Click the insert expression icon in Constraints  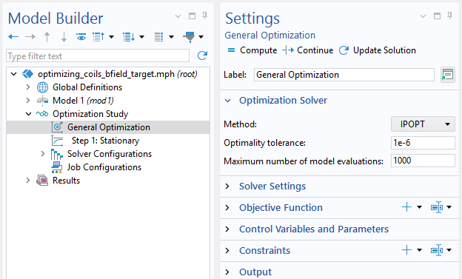coord(437,250)
